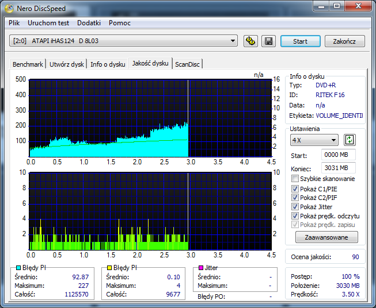Click the PI maximum value 227
Image resolution: width=376 pixels, height=308 pixels.
tap(83, 286)
